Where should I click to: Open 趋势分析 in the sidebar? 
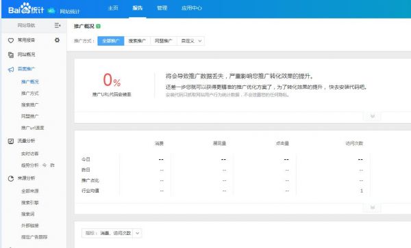click(30, 165)
